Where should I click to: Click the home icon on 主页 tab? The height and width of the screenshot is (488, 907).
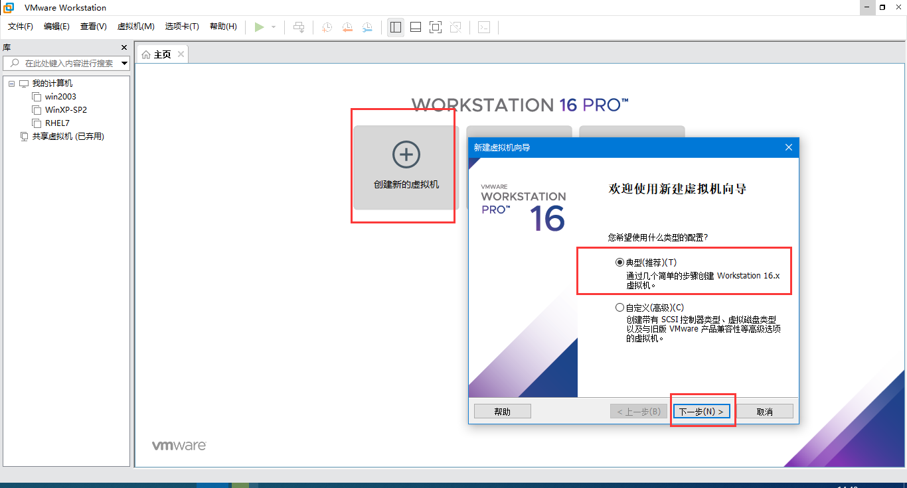146,54
